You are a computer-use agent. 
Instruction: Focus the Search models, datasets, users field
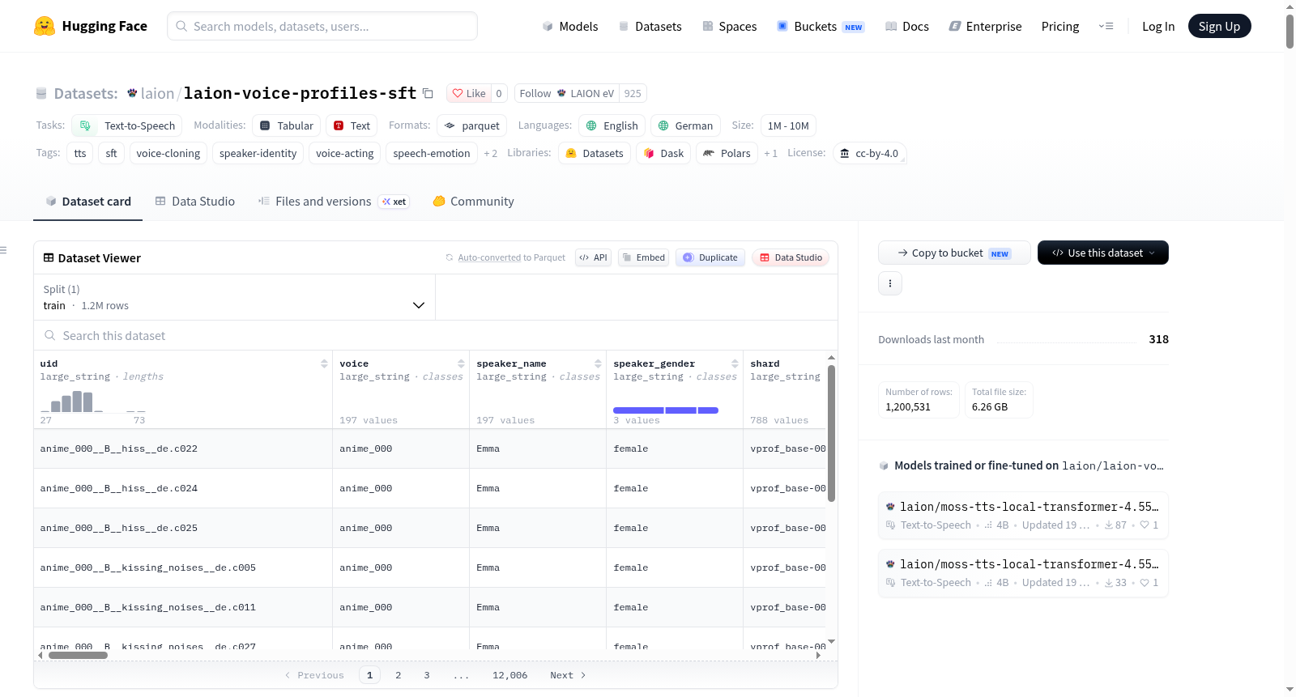pos(322,26)
